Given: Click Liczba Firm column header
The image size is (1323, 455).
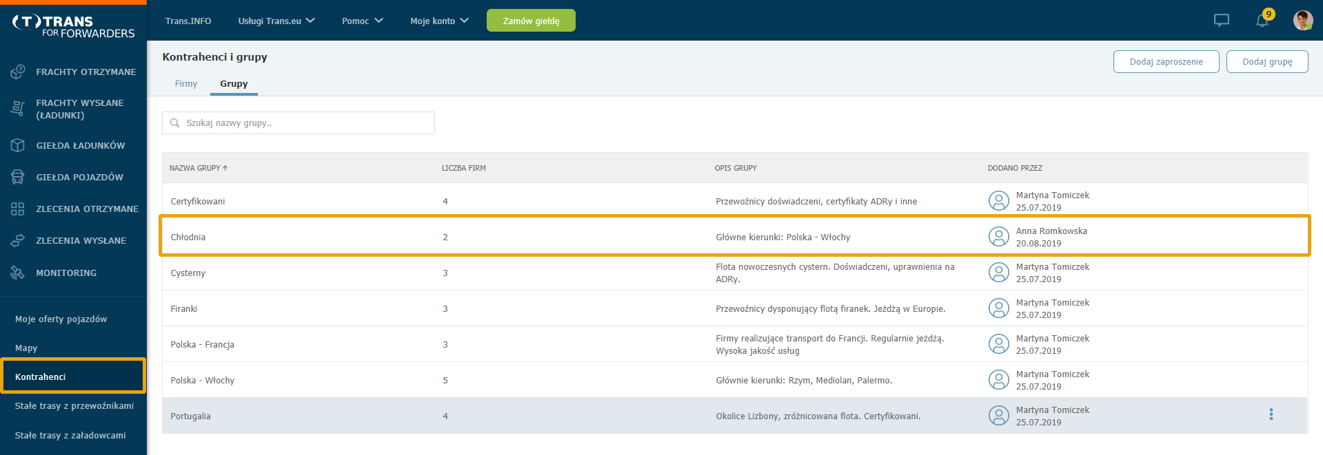Looking at the screenshot, I should 463,168.
